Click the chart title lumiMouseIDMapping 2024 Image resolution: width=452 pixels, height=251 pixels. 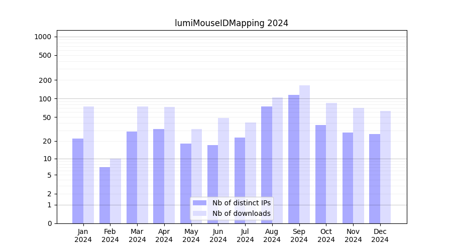[x=232, y=23]
